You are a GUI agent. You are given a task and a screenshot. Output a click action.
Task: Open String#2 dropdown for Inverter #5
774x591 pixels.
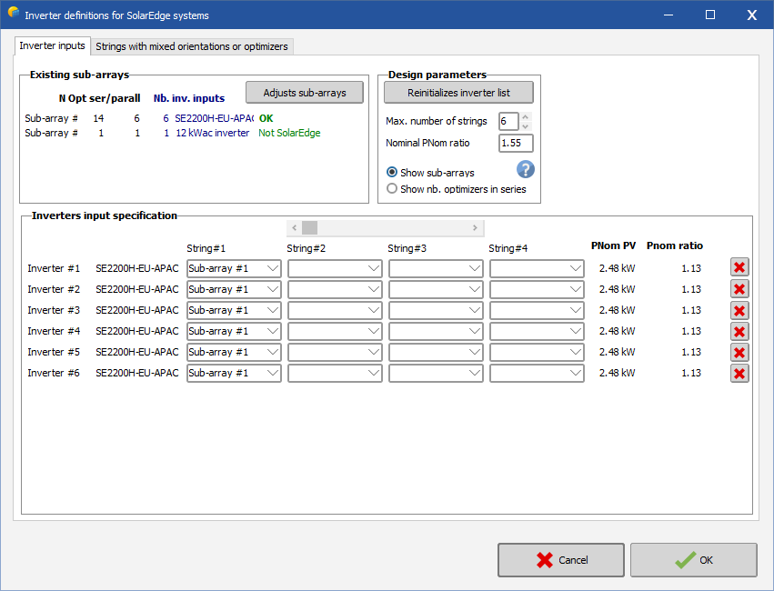[x=335, y=352]
